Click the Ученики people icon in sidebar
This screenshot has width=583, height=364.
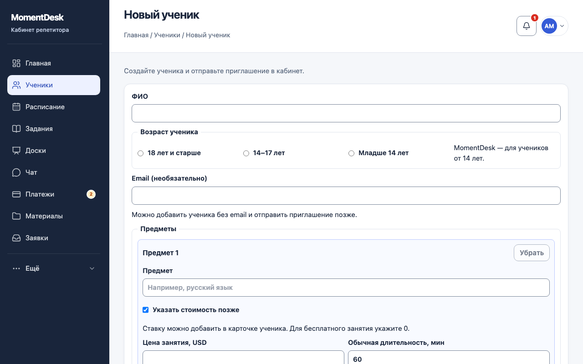point(16,85)
